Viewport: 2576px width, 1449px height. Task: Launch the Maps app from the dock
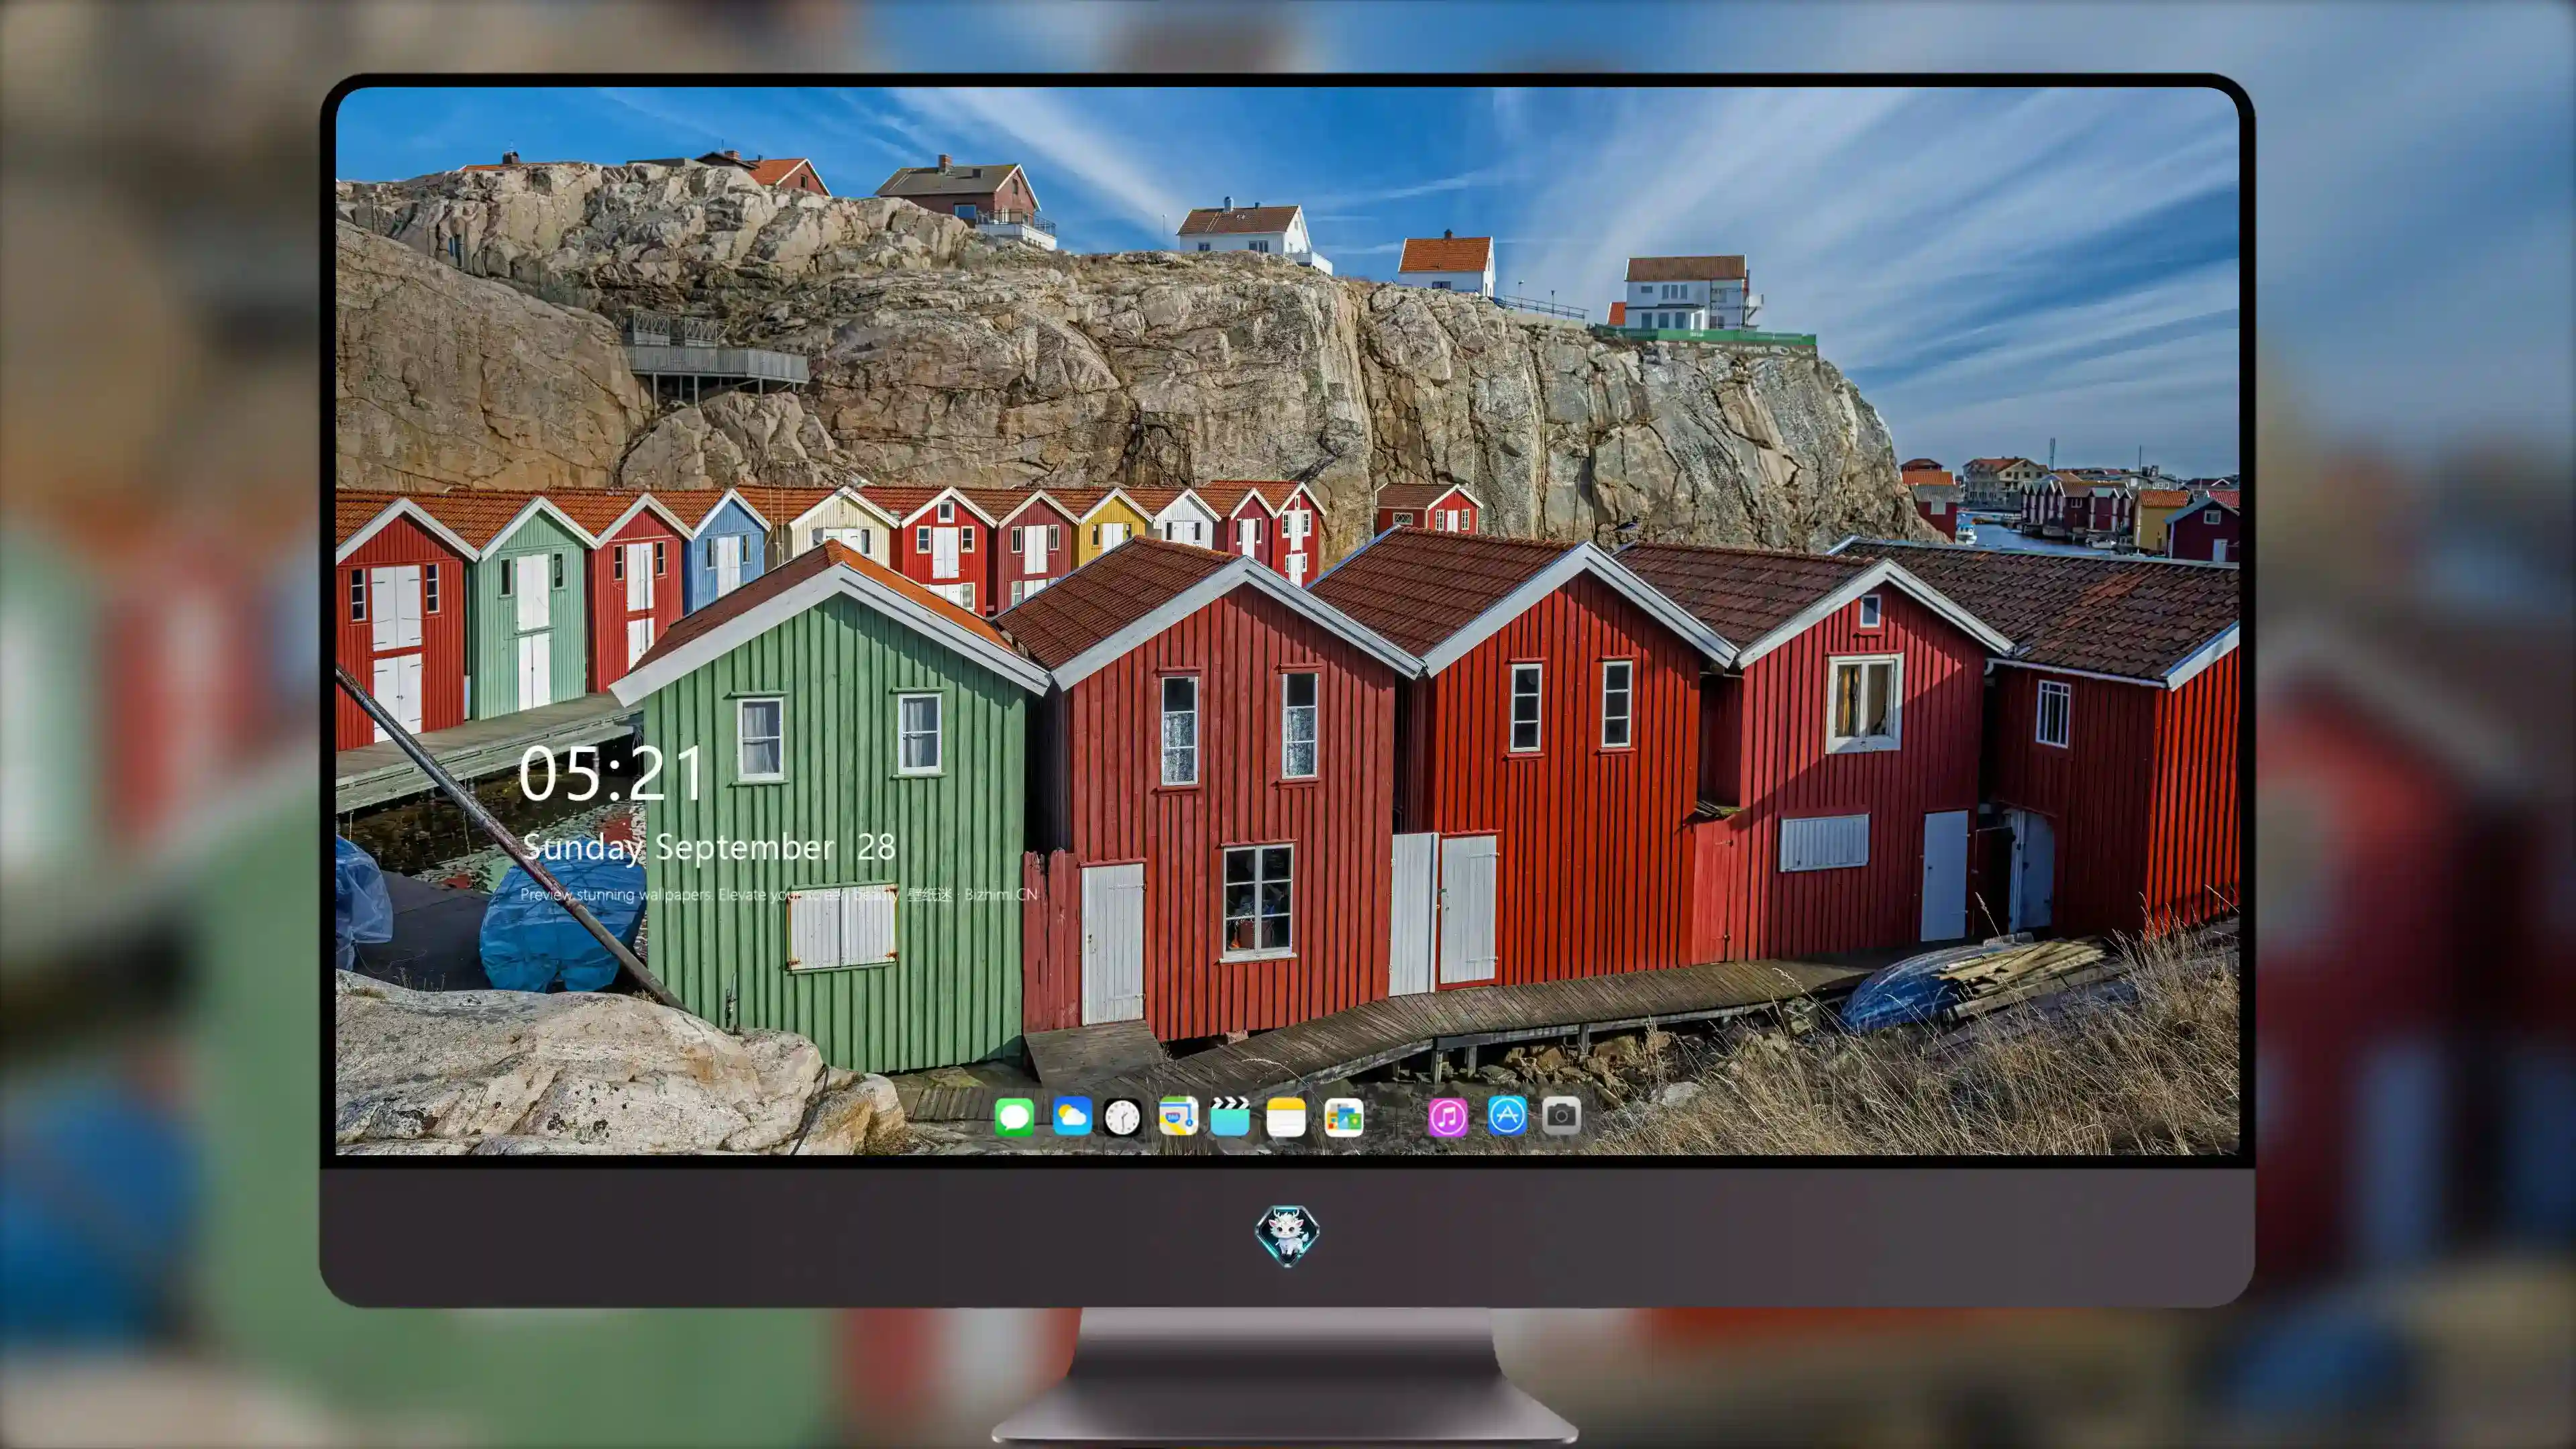(1178, 1116)
